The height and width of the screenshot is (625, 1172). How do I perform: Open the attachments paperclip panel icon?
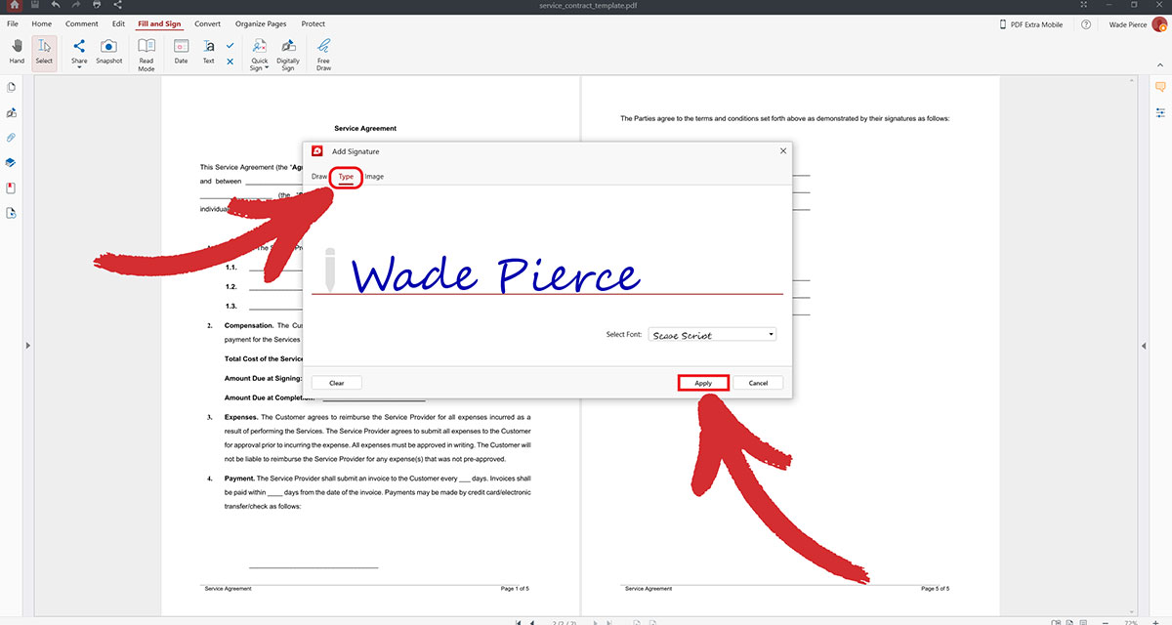pyautogui.click(x=11, y=137)
